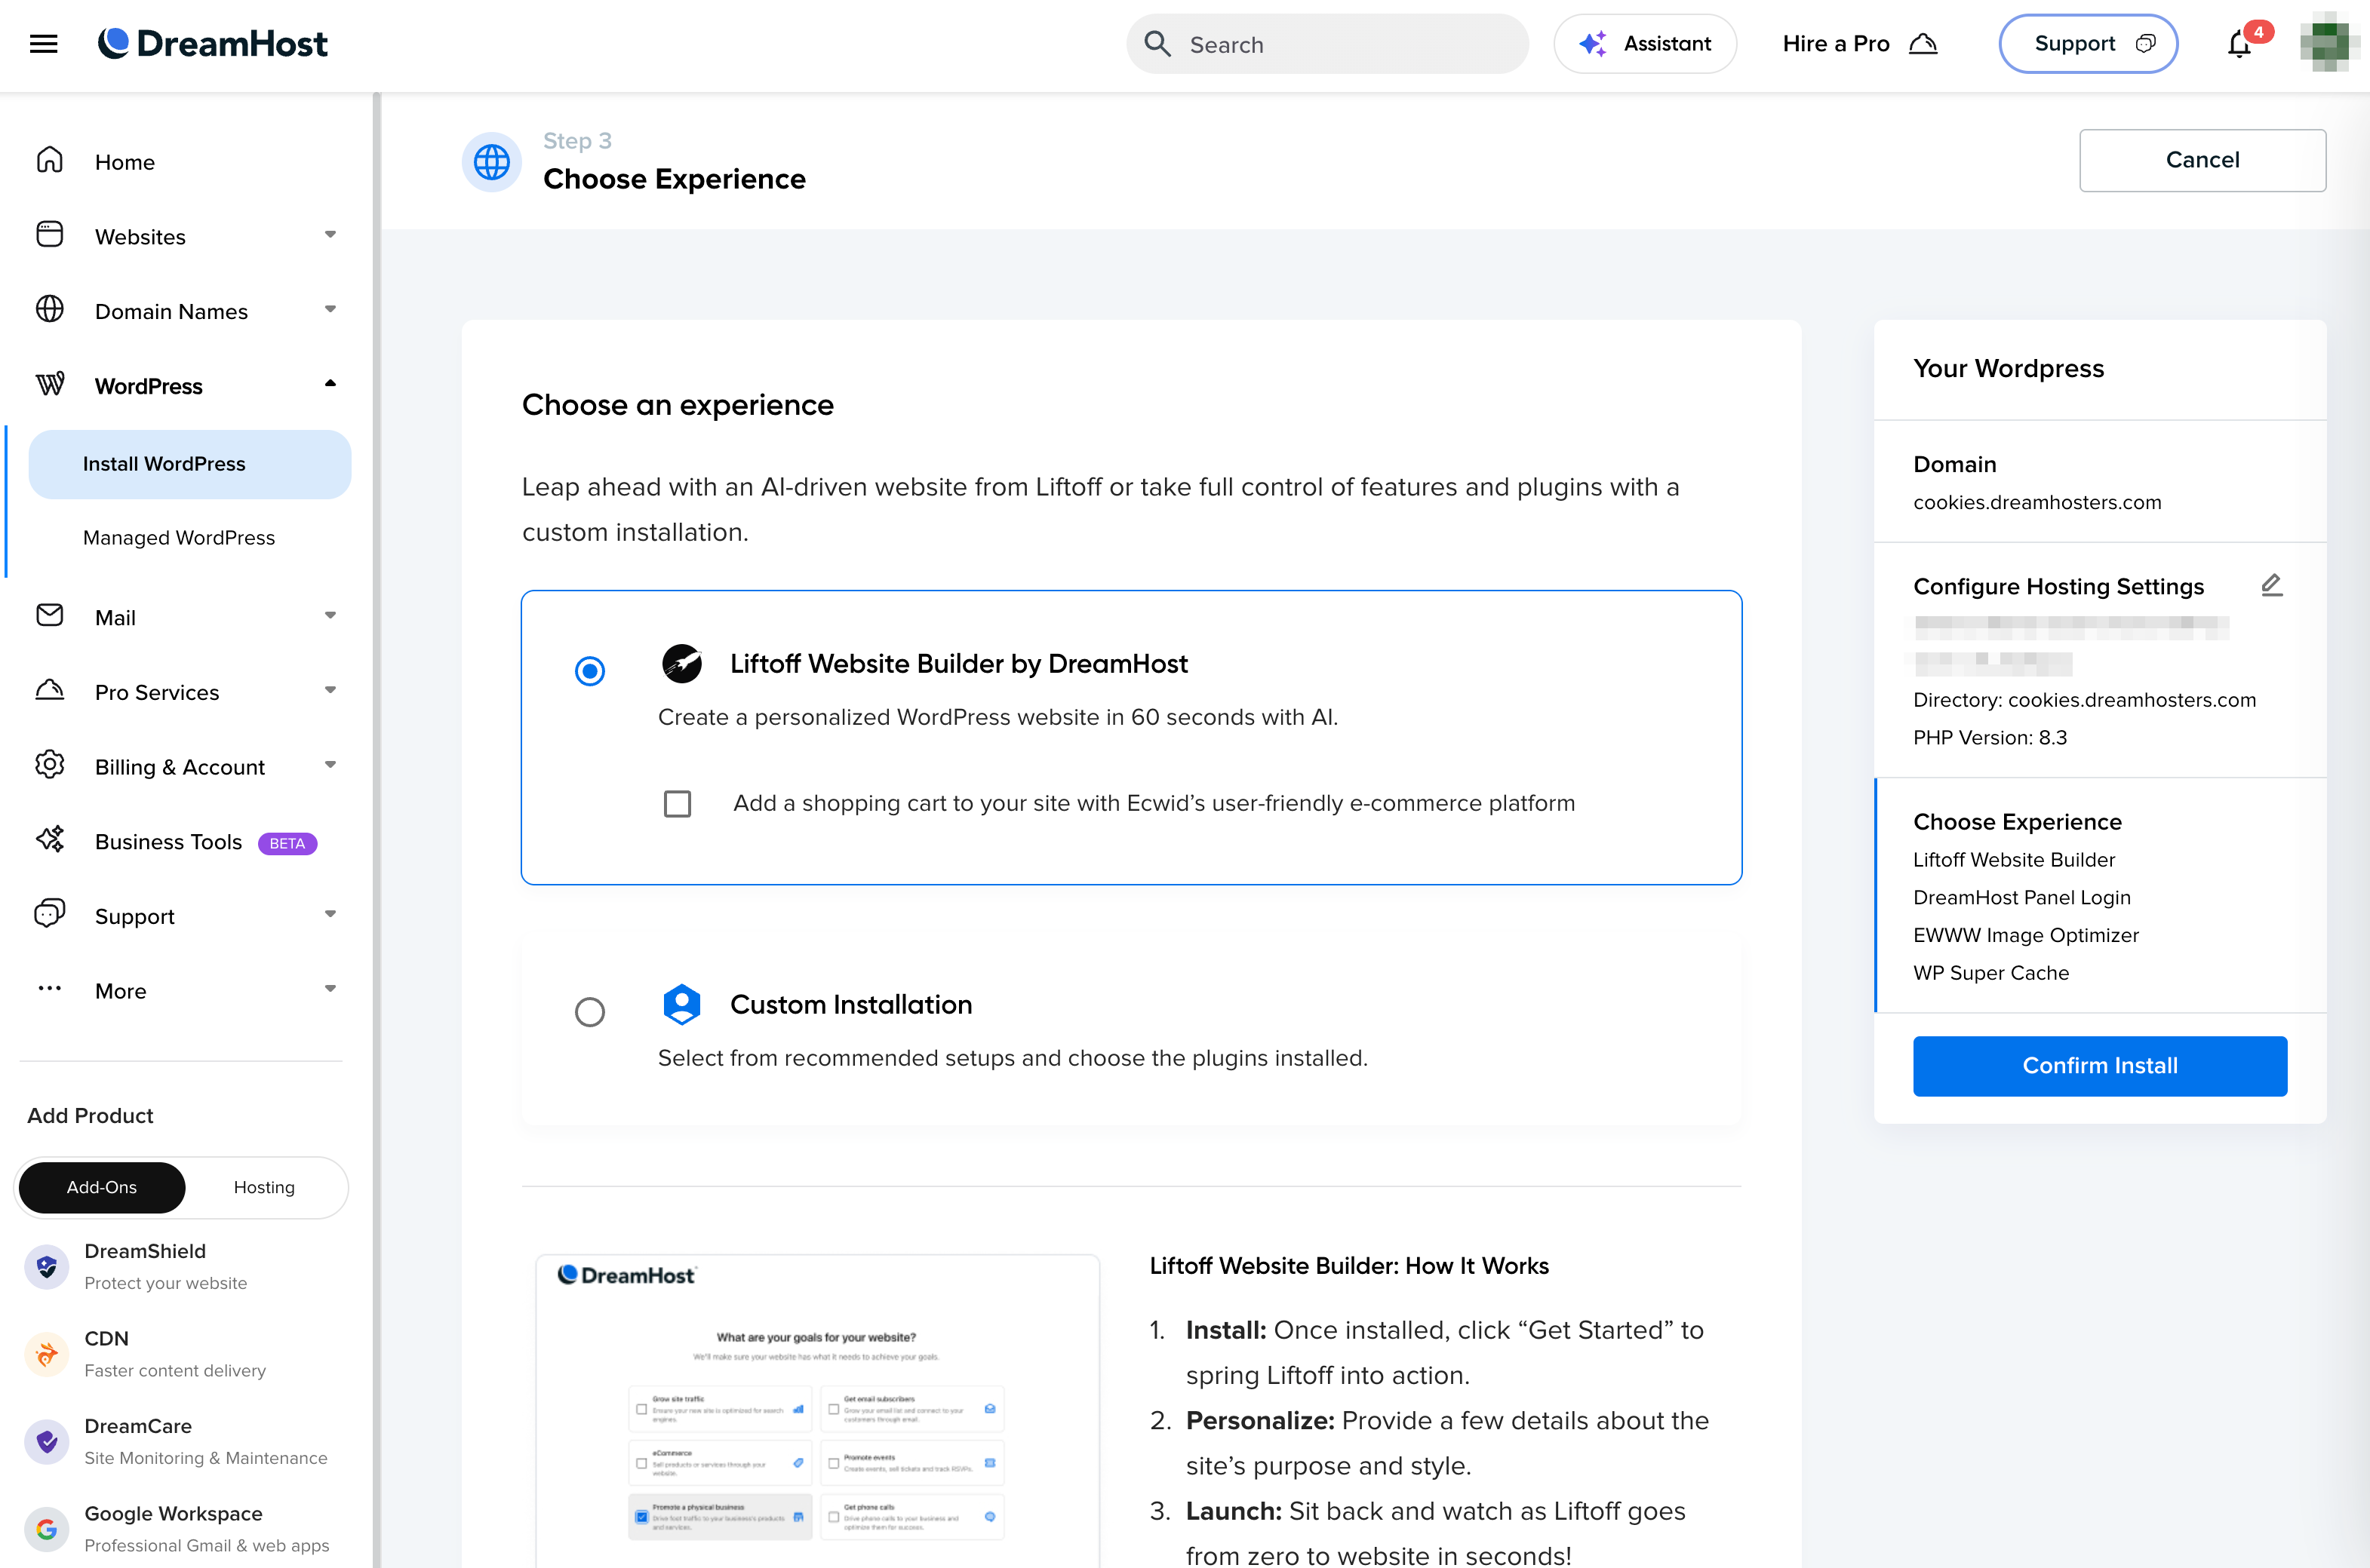Open the hamburger menu icon

[44, 44]
